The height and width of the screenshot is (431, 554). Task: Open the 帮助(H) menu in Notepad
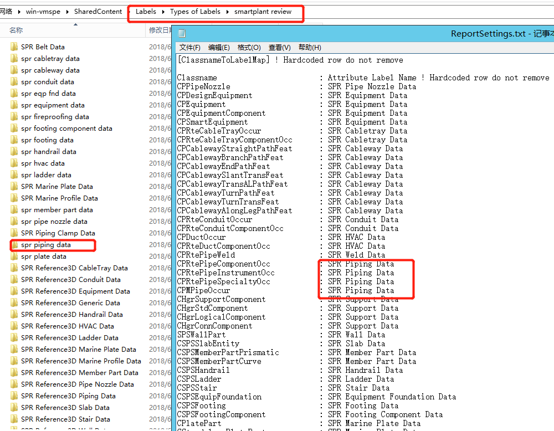pyautogui.click(x=310, y=47)
